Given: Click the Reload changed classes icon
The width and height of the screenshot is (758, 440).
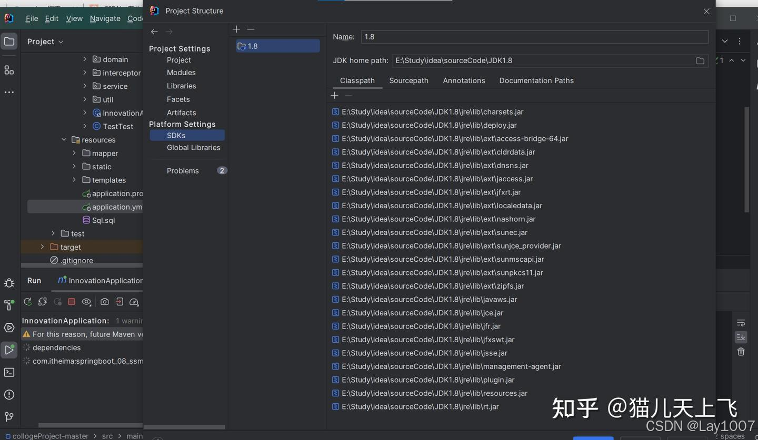Looking at the screenshot, I should tap(43, 302).
